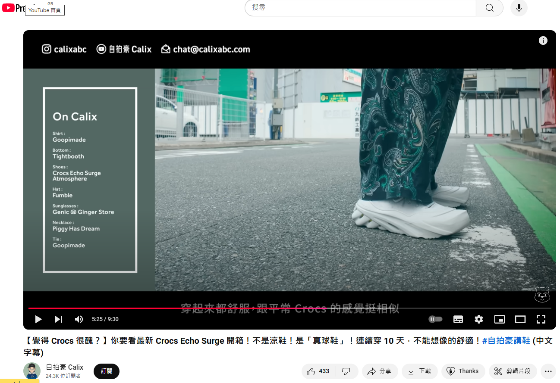
Task: Open the #自拍豪講鞋 hashtag link
Action: coord(506,341)
